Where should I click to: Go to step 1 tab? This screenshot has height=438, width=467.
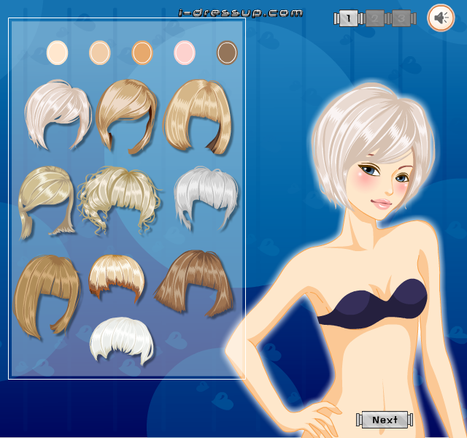coord(349,18)
